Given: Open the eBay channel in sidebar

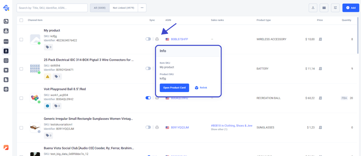Looking at the screenshot, I should tap(6, 41).
